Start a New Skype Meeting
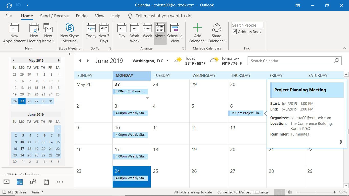The image size is (349, 196). pos(69,33)
